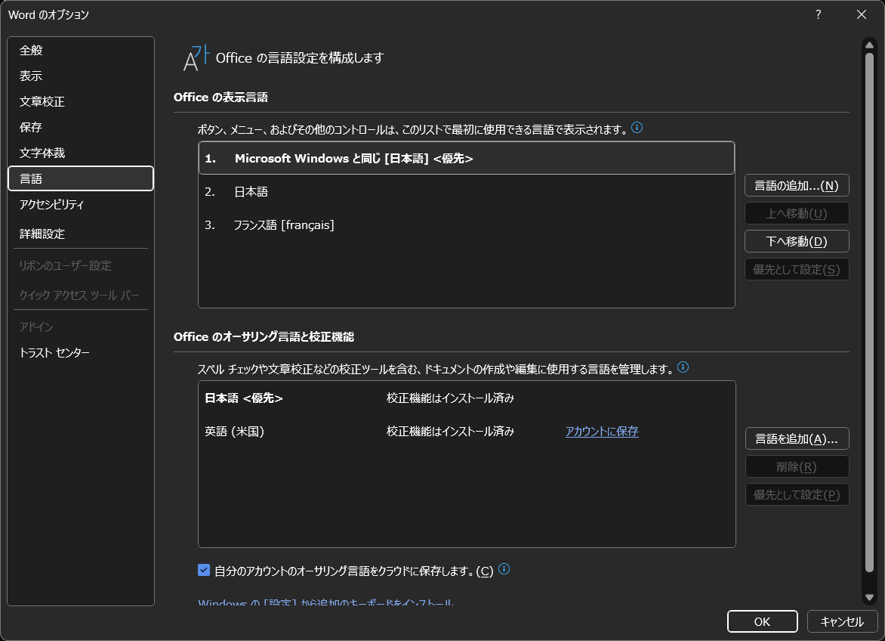Click display language 優先として設定(S) button
Viewport: 885px width, 641px height.
[x=797, y=269]
